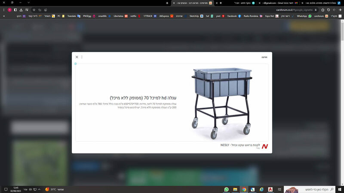Open the ynet bookmark
This screenshot has height=193, width=344.
tap(220, 16)
